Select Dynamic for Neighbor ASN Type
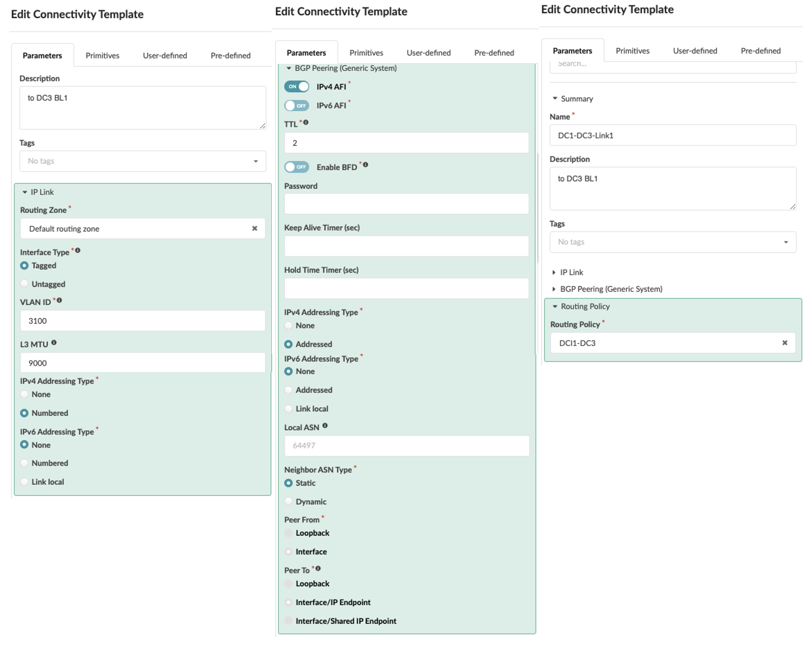Image resolution: width=811 pixels, height=647 pixels. coord(288,501)
